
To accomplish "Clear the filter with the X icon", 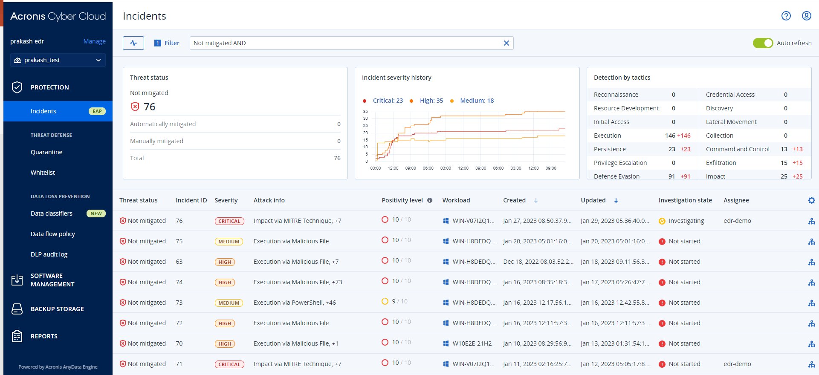I will [x=506, y=43].
